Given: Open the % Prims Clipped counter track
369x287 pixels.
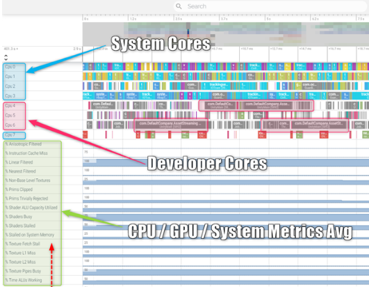Looking at the screenshot, I should pos(19,189).
